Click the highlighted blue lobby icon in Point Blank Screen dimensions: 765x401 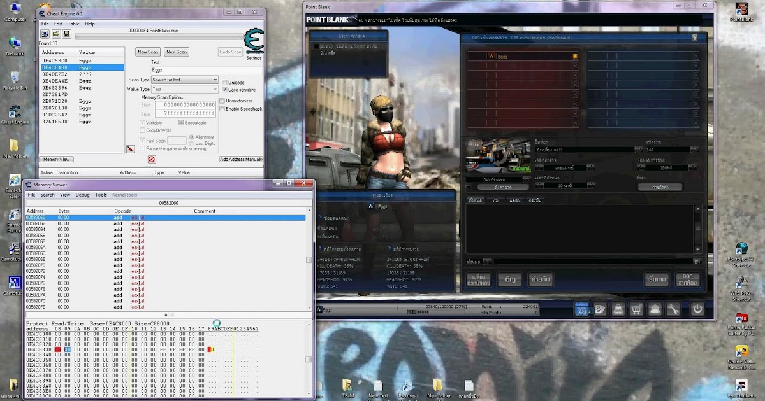[x=581, y=309]
